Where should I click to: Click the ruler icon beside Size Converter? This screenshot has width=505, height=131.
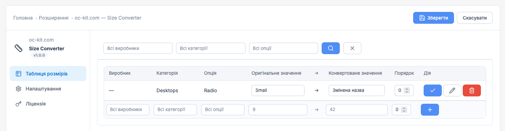(x=19, y=48)
